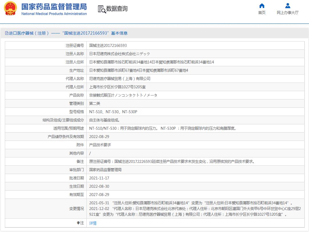
Task: Click the national emblem logo
Action: pyautogui.click(x=11, y=9)
